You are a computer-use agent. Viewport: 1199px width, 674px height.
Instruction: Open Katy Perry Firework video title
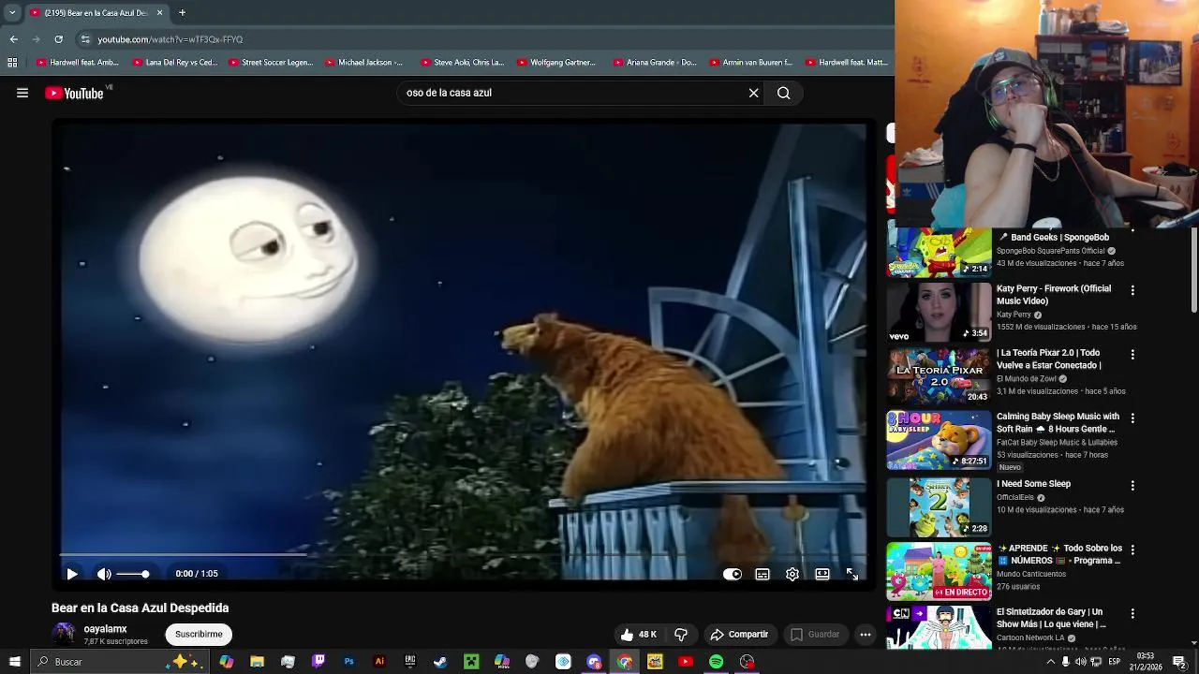coord(1054,295)
